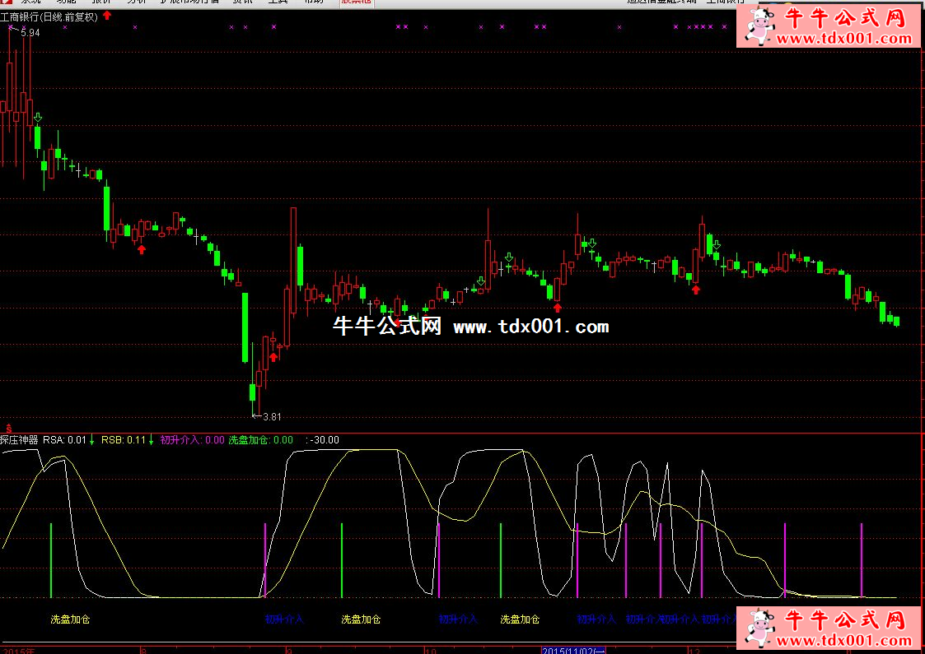Select the 探底神器 indicator name
Screen dimensions: 925x654
coord(20,440)
